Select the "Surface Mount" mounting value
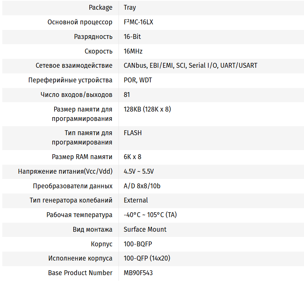 pos(145,229)
